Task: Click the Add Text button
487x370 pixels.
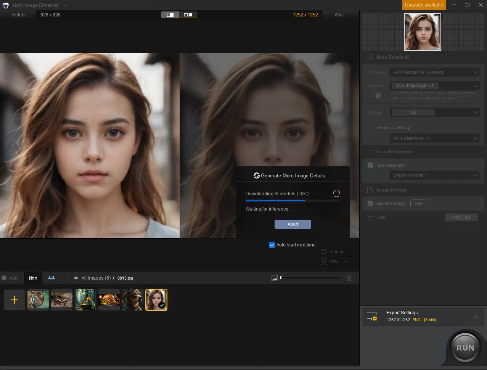Action: point(461,217)
